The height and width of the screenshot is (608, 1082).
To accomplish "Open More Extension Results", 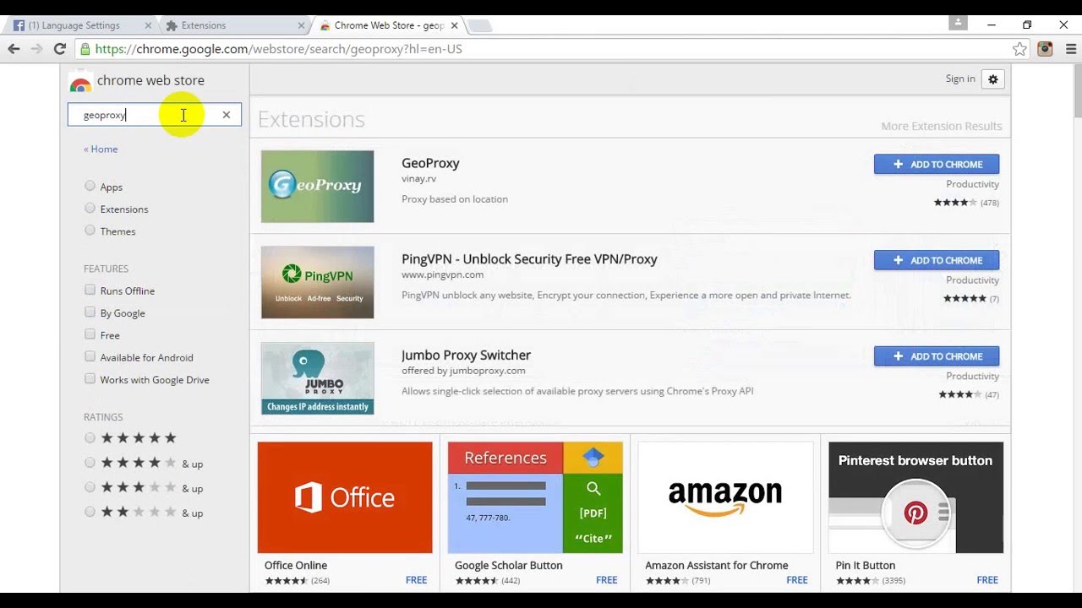I will point(942,127).
